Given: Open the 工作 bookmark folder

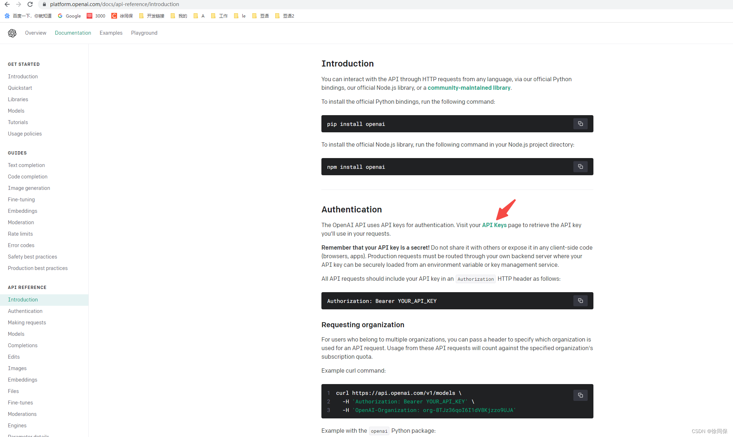Looking at the screenshot, I should point(220,16).
